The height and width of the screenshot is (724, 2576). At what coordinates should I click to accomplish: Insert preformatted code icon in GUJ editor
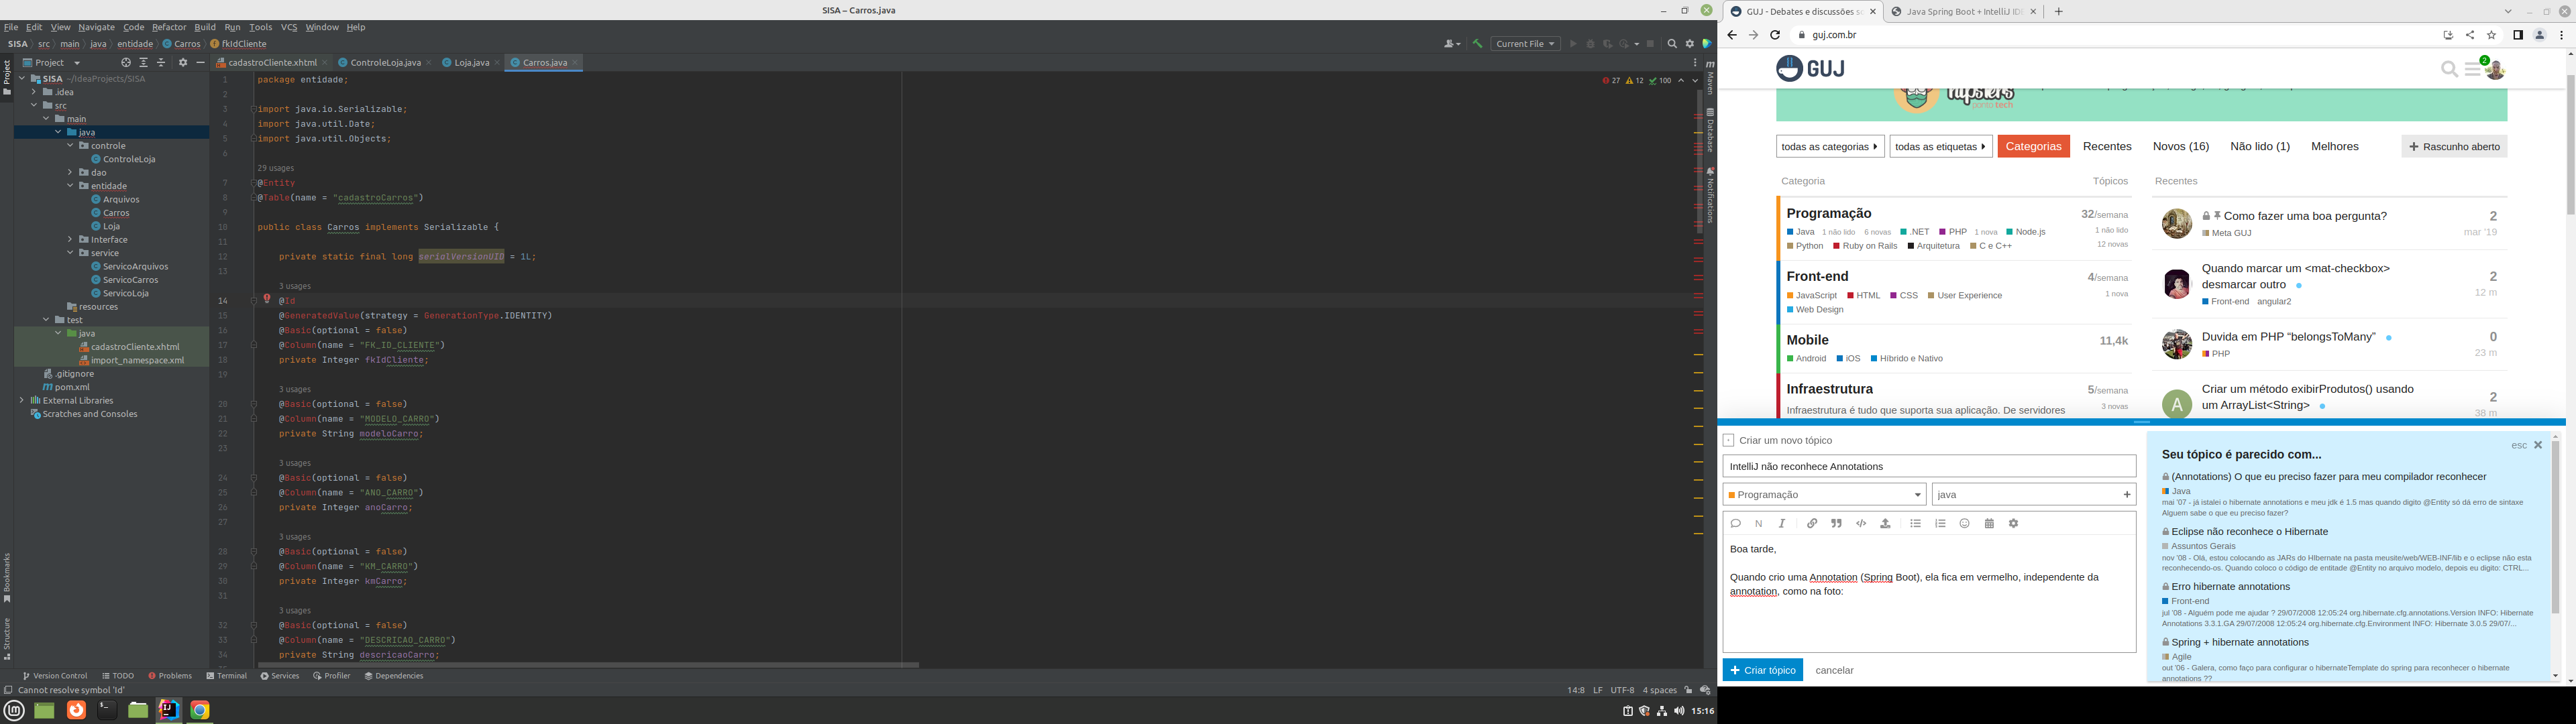point(1861,523)
